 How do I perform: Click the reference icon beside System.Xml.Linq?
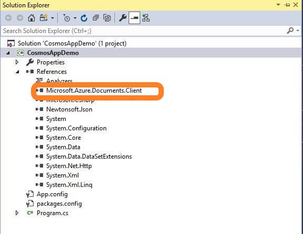[39, 185]
